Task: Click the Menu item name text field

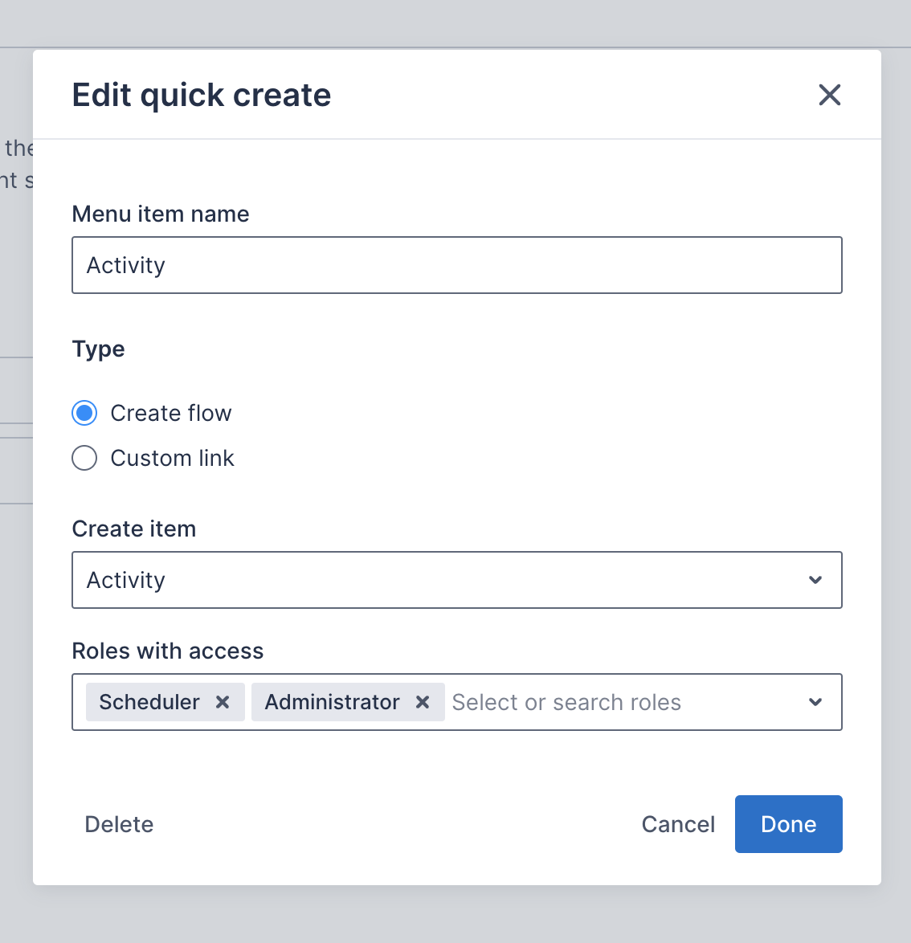Action: pyautogui.click(x=456, y=265)
